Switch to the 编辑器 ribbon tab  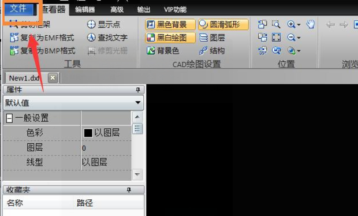pos(85,10)
